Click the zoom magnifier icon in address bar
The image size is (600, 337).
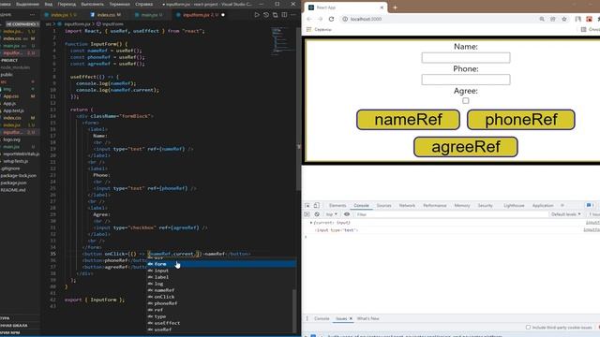point(542,19)
